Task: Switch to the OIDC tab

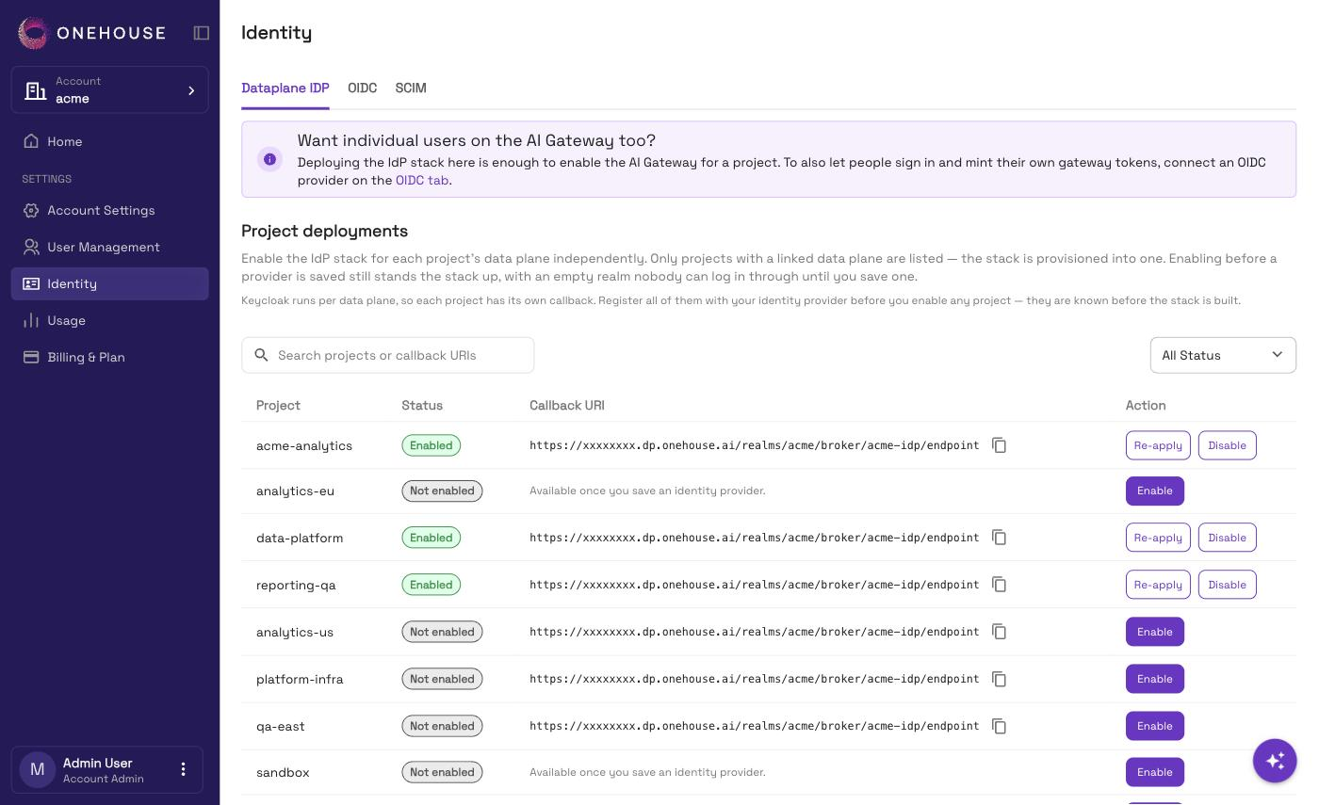Action: click(x=362, y=88)
